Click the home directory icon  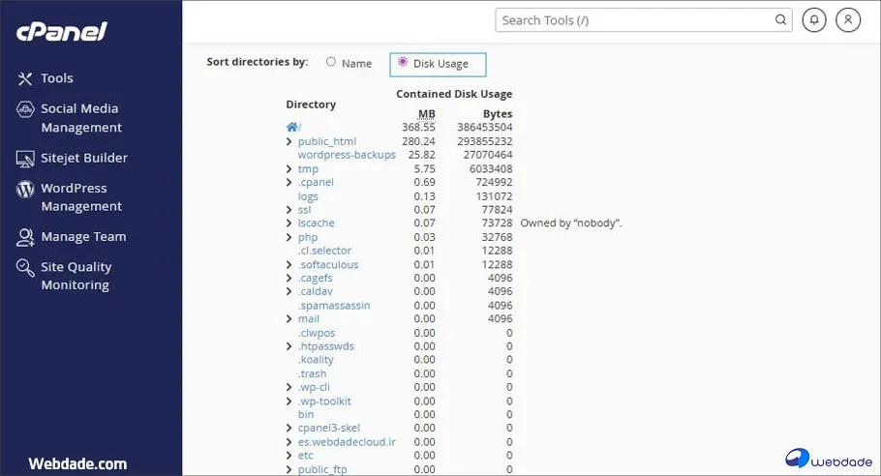click(292, 127)
